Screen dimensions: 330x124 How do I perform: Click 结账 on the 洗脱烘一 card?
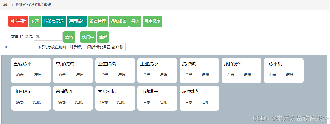[x=205, y=75]
